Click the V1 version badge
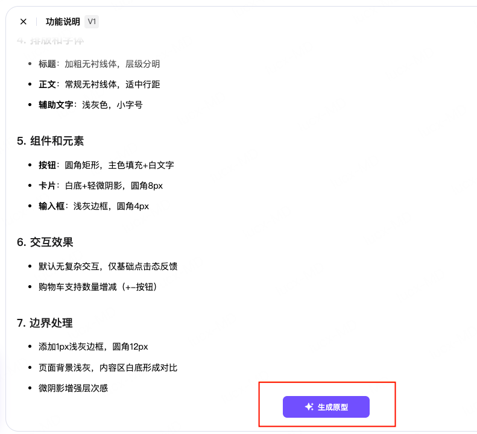This screenshot has height=434, width=477. click(x=92, y=22)
